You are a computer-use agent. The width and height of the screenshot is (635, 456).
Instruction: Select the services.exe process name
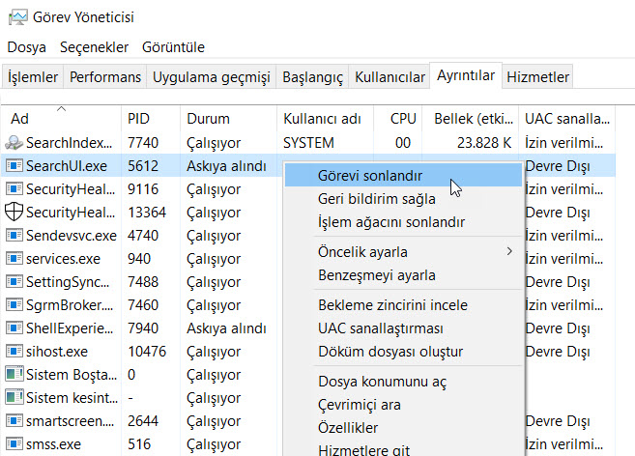click(x=63, y=259)
